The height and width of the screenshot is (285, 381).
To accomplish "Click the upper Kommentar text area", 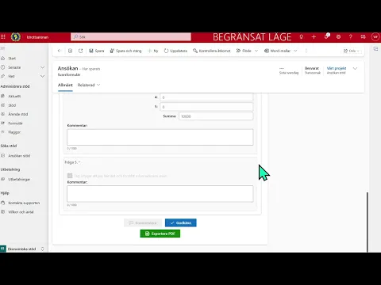I will (x=160, y=137).
